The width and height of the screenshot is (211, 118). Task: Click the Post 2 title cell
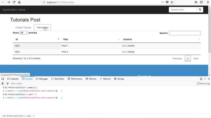90,52
